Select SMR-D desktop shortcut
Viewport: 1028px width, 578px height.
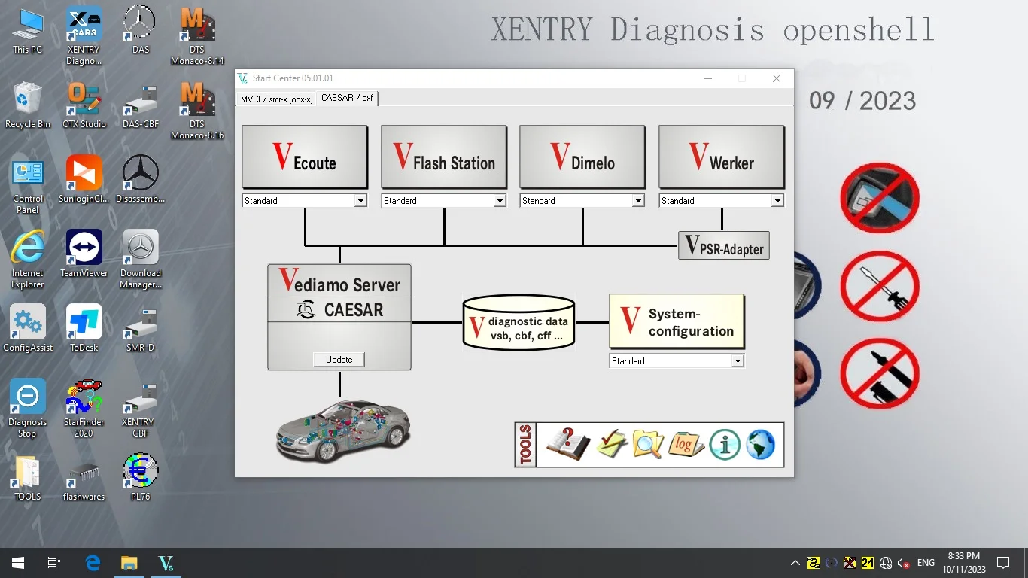click(x=141, y=328)
